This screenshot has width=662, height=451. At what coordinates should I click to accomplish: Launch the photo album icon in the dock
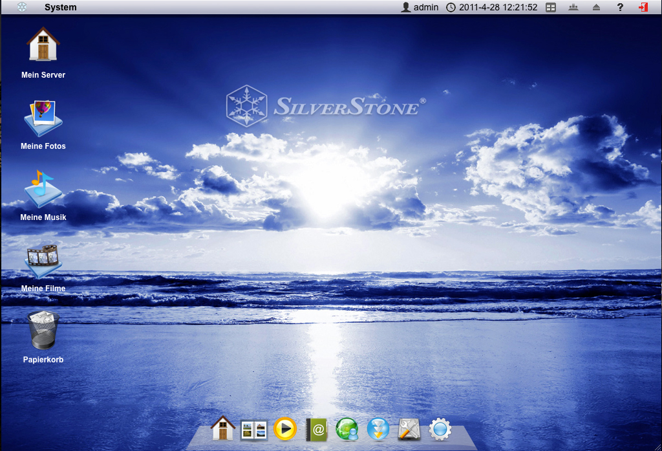point(253,430)
